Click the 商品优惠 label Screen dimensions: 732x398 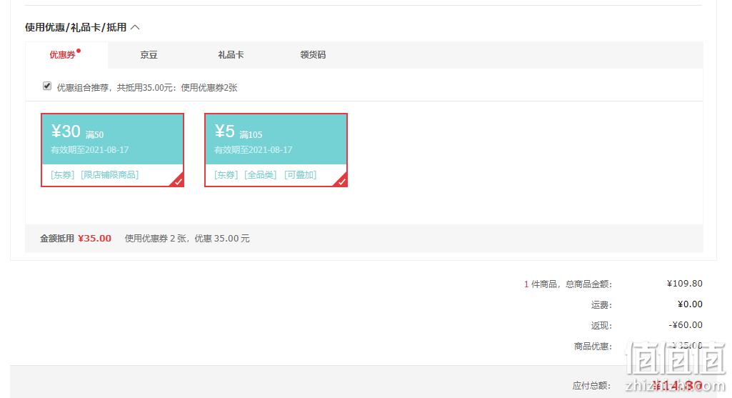(x=593, y=346)
